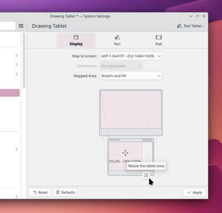Click the search field in sidebar
This screenshot has height=213, width=222.
click(x=8, y=26)
